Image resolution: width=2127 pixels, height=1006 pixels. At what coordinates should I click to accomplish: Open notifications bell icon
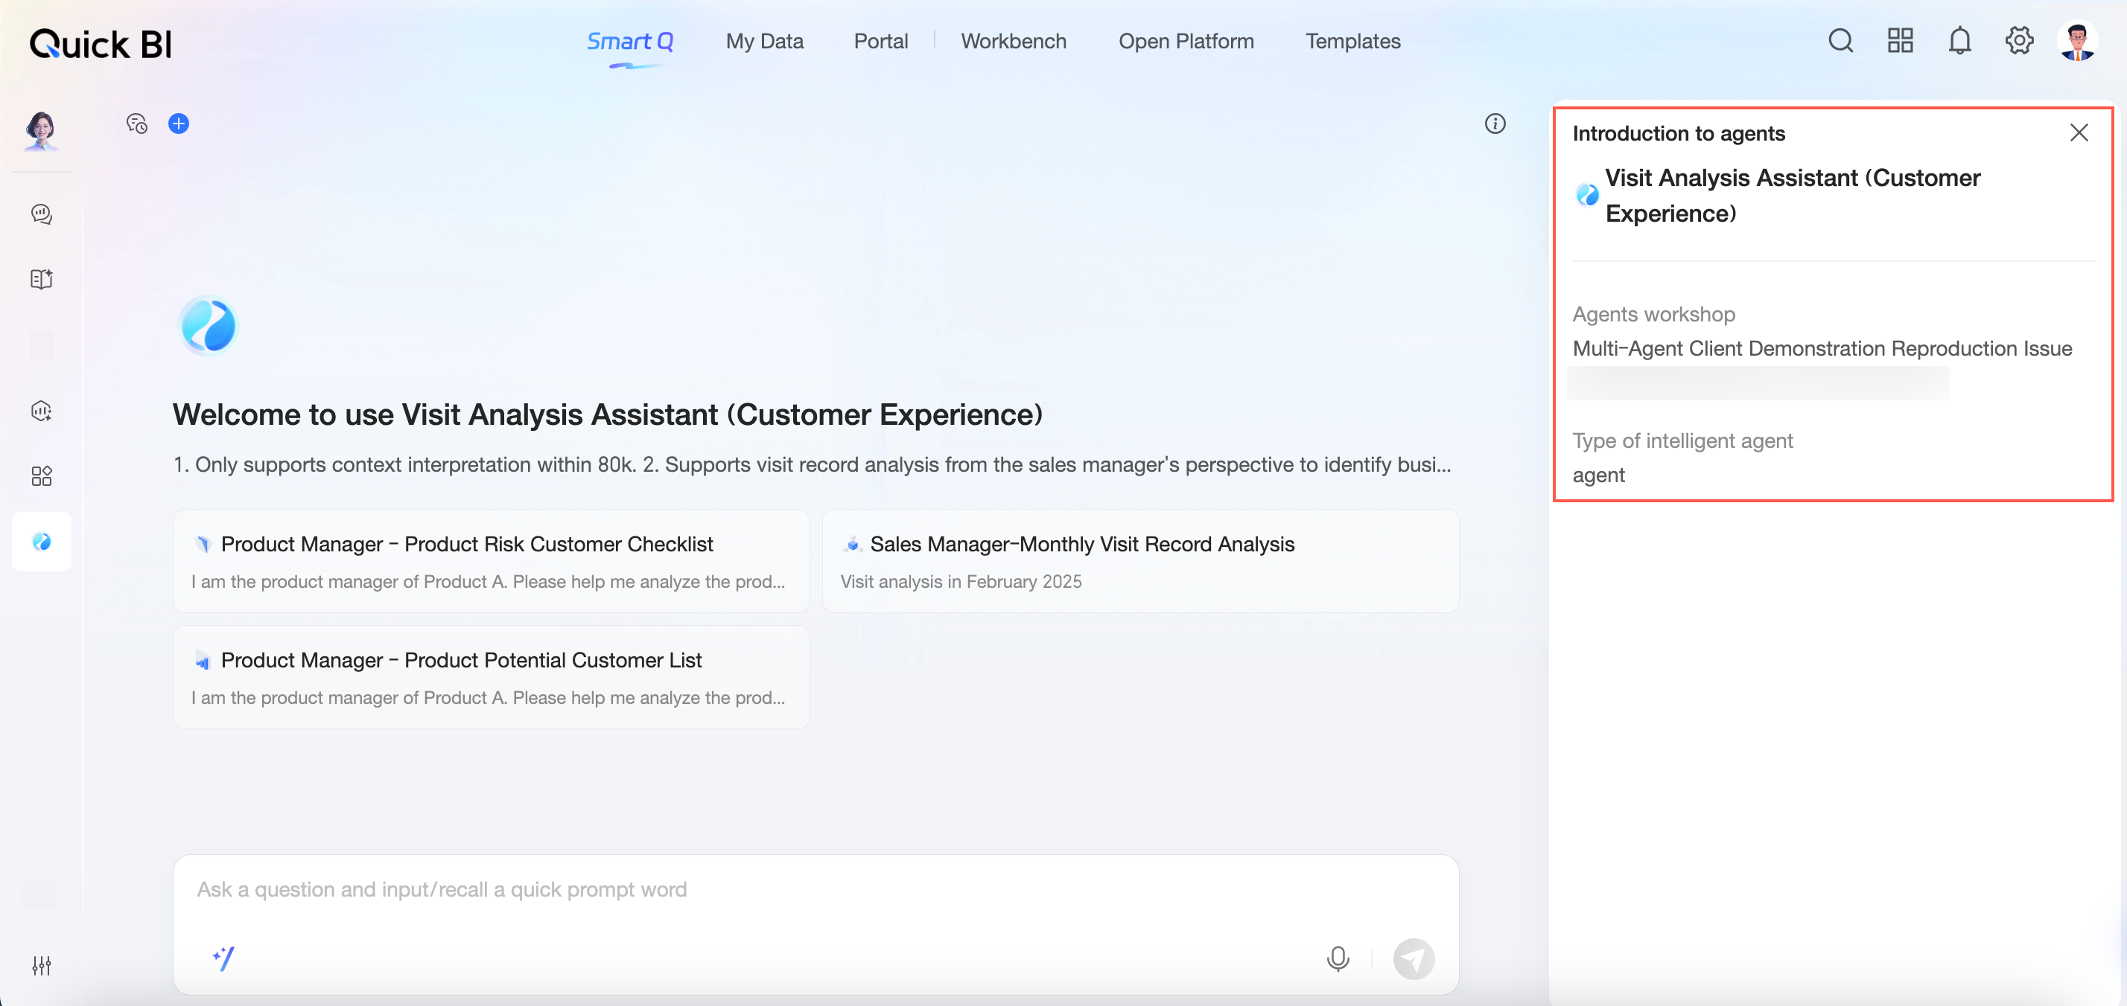[1959, 40]
